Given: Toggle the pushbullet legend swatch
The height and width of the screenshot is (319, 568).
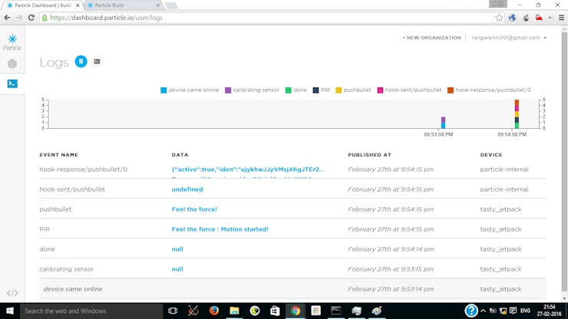Looking at the screenshot, I should 338,90.
